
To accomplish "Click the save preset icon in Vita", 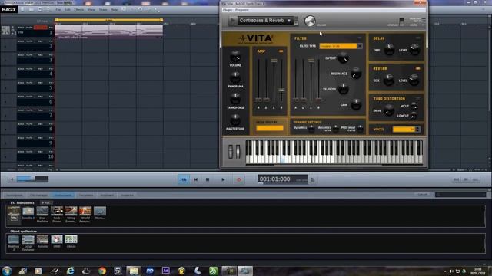I will (x=295, y=22).
